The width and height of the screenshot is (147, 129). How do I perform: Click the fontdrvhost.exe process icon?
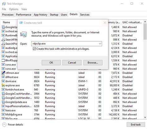click(3, 90)
